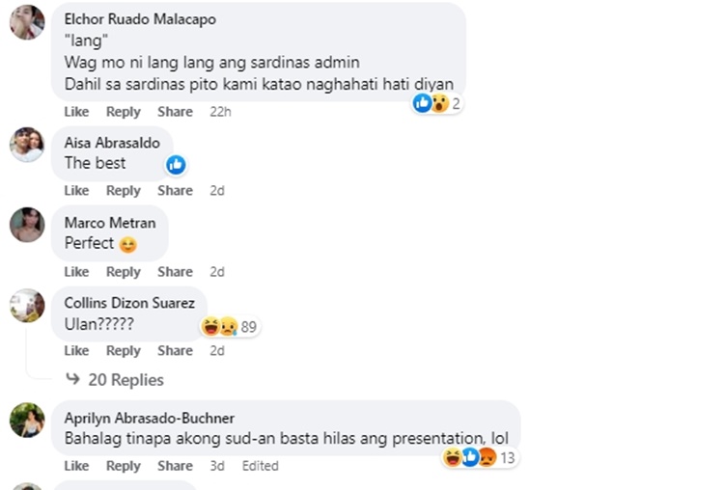Open Elchor Ruado Malacapo's profile picture
The height and width of the screenshot is (490, 724).
(27, 23)
